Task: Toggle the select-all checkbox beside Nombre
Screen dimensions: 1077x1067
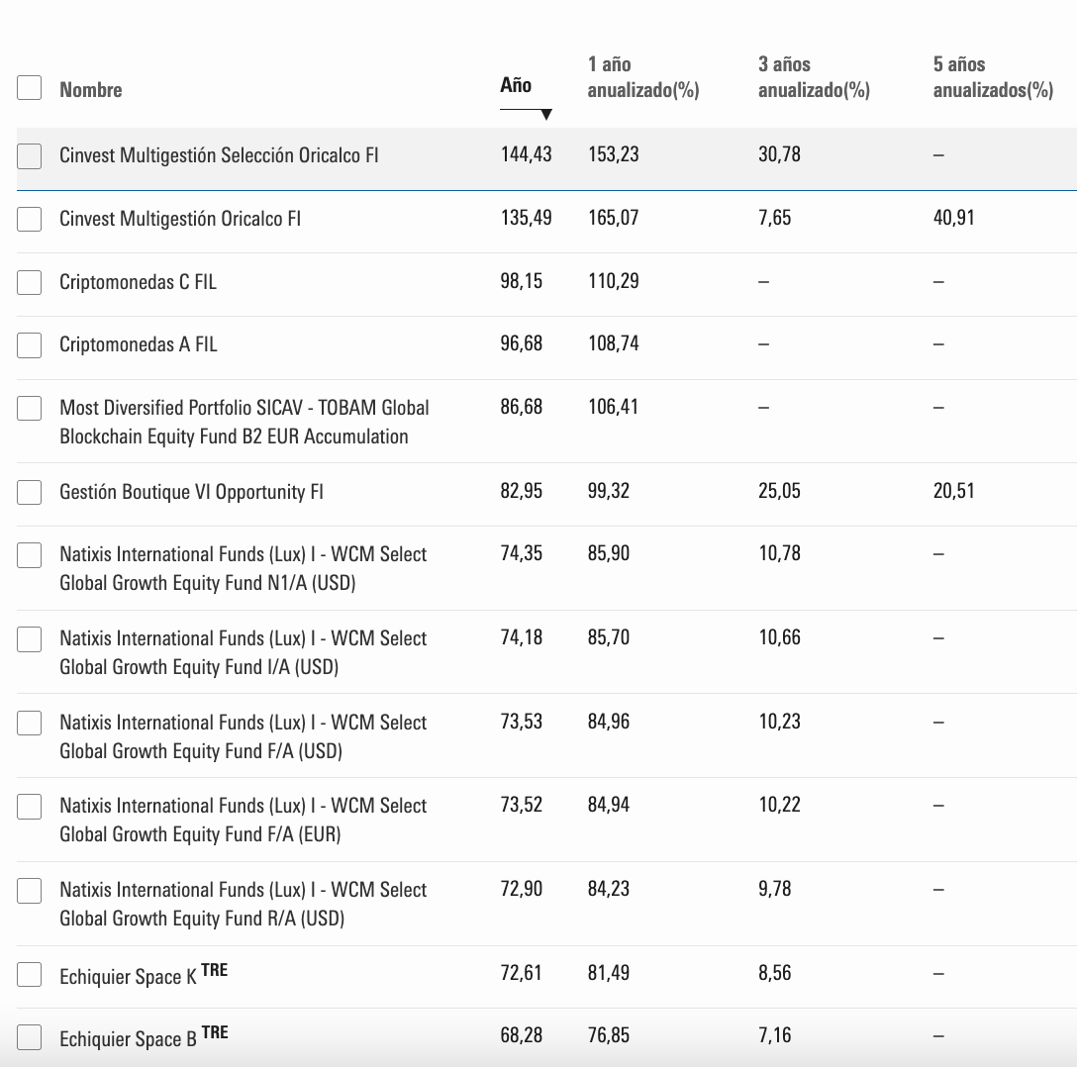Action: pos(29,88)
